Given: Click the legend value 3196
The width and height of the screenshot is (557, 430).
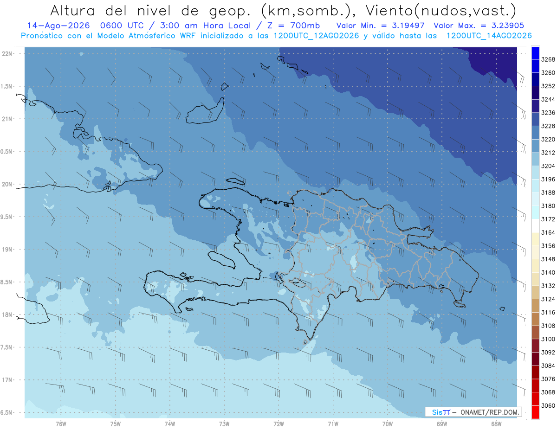Looking at the screenshot, I should (548, 179).
